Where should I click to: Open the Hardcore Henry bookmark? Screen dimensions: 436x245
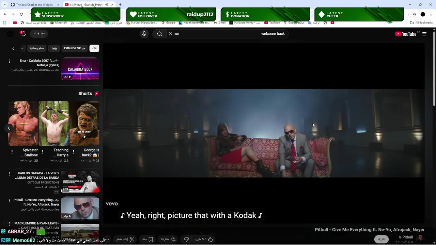tap(245, 23)
